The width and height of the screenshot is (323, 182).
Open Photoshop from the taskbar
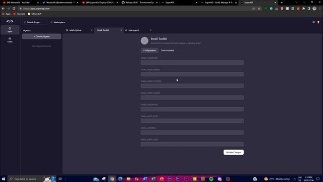pos(178,179)
